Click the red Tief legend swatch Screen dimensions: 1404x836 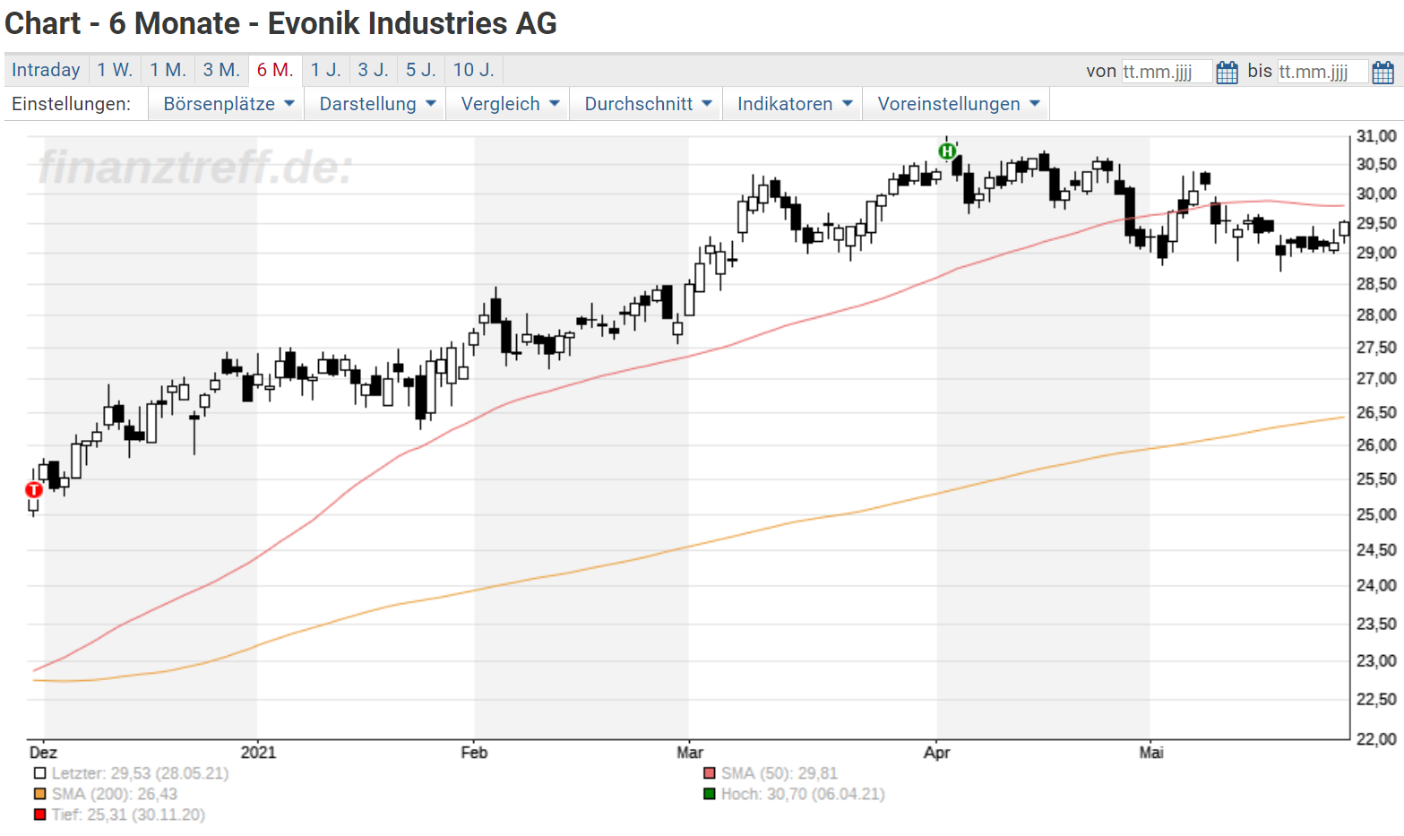click(39, 814)
